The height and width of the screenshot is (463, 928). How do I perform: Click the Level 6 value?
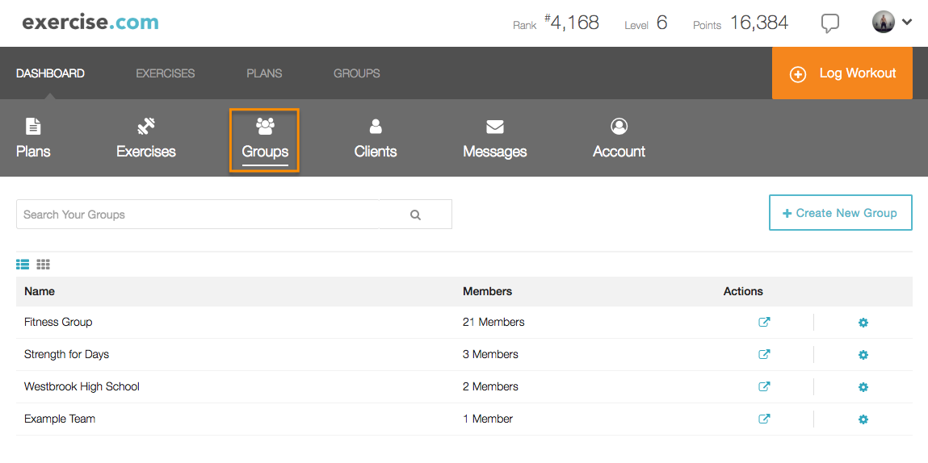661,23
